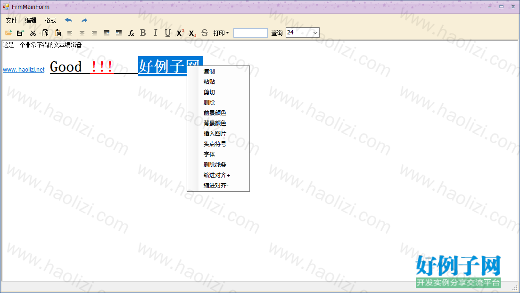Select 删除线条 in the context menu
The width and height of the screenshot is (520, 293).
point(218,164)
